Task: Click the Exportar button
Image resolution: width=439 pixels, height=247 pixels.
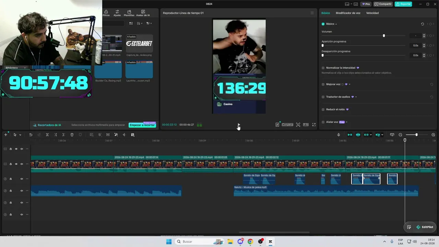Action: pos(403,4)
